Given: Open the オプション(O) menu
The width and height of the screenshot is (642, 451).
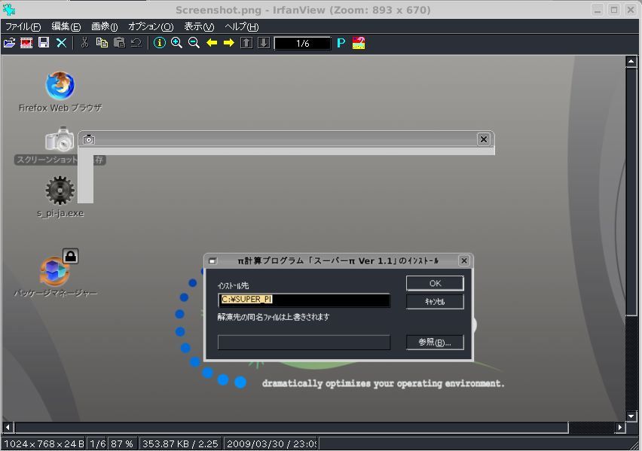Looking at the screenshot, I should [151, 26].
